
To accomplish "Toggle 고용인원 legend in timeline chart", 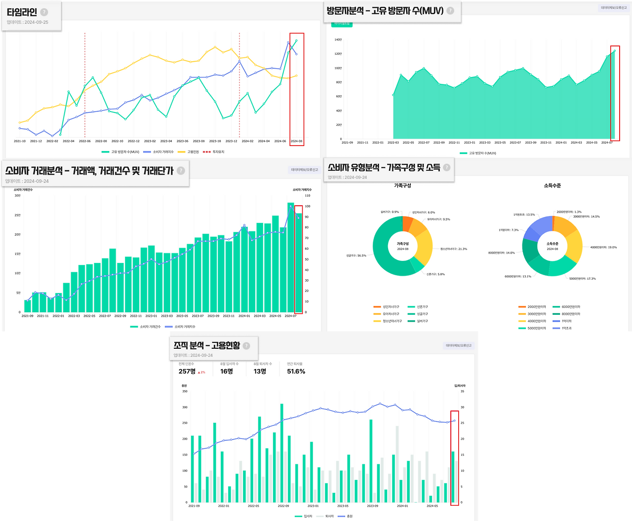I will tap(188, 152).
